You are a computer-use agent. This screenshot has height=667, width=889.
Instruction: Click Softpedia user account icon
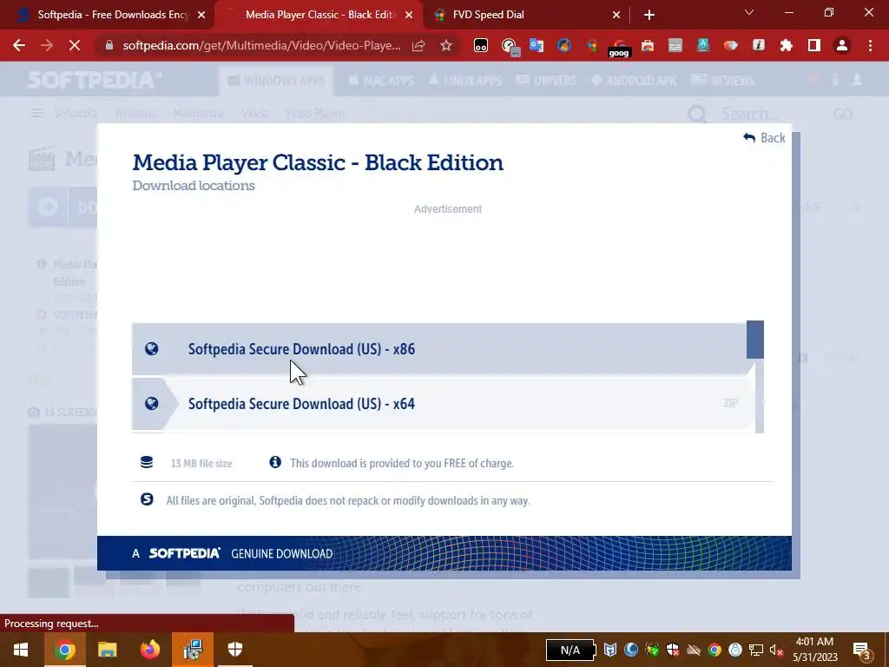tap(857, 80)
